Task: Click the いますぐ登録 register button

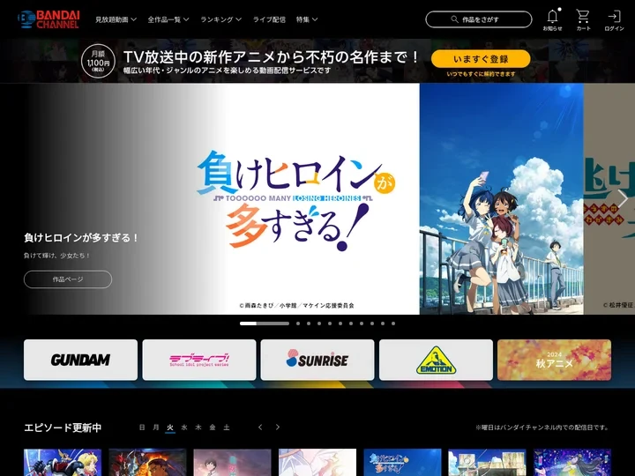Action: point(481,59)
